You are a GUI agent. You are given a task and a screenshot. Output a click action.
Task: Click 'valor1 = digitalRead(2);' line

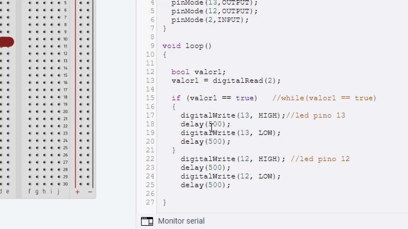pyautogui.click(x=226, y=80)
